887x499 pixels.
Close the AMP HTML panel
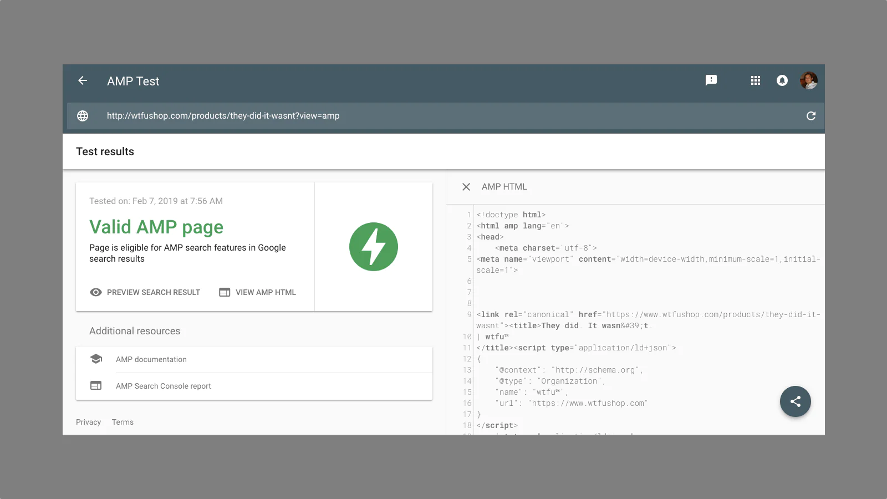(x=466, y=187)
